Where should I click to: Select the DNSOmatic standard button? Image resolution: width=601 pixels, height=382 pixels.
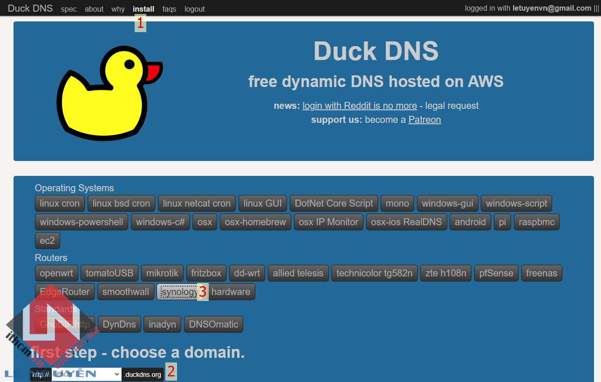click(x=213, y=324)
